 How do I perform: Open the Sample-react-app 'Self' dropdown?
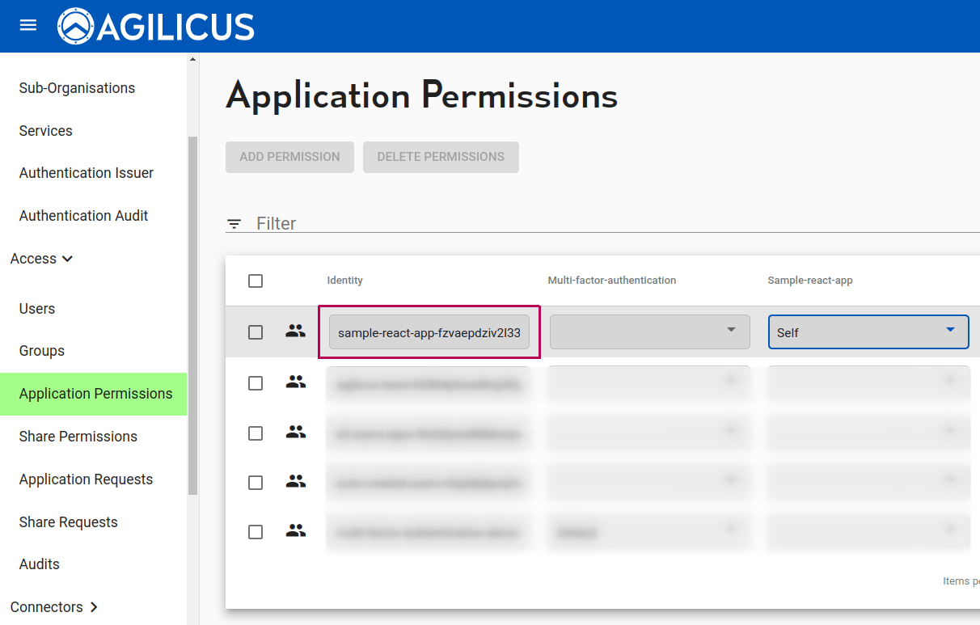tap(868, 332)
